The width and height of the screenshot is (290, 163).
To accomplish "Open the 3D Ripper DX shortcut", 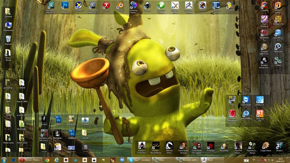I will coord(78,7).
